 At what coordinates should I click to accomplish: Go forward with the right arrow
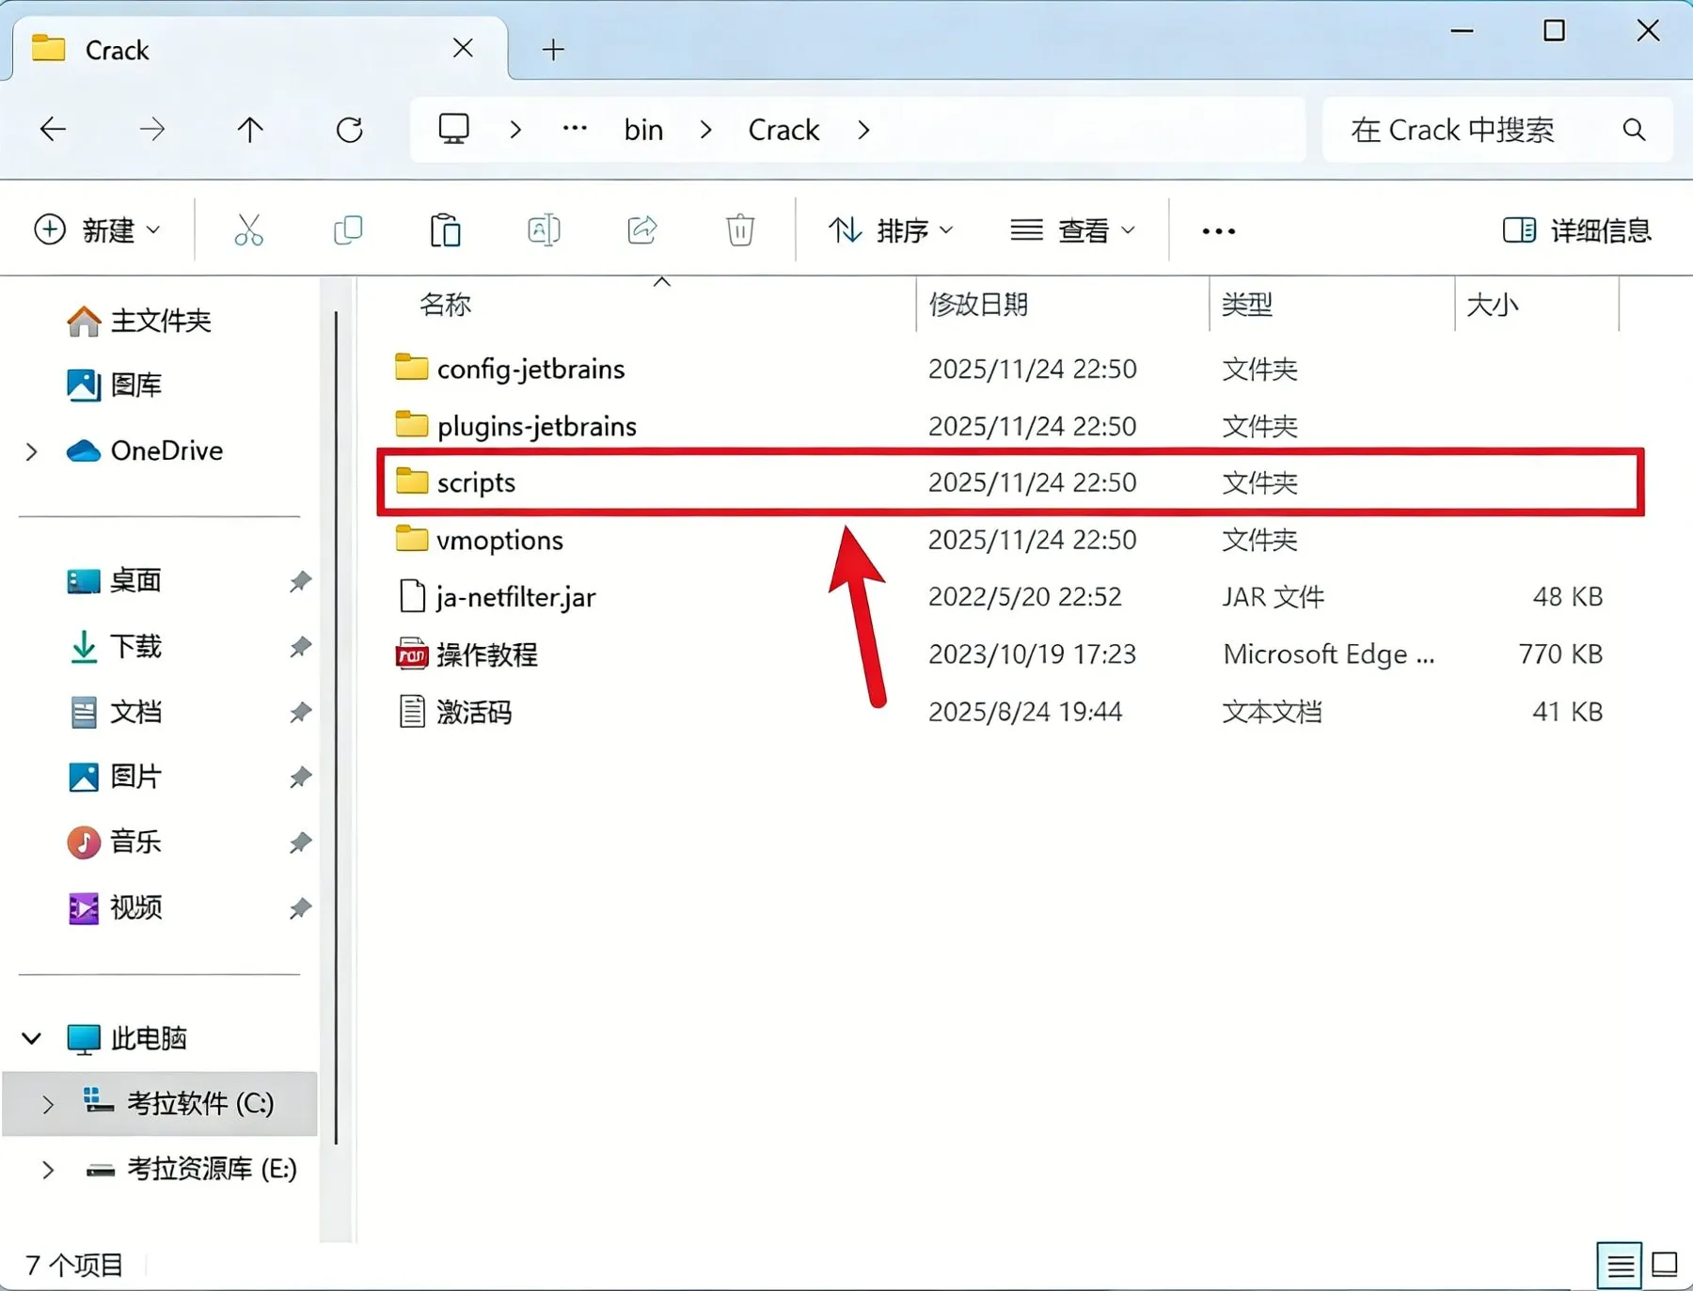tap(152, 129)
